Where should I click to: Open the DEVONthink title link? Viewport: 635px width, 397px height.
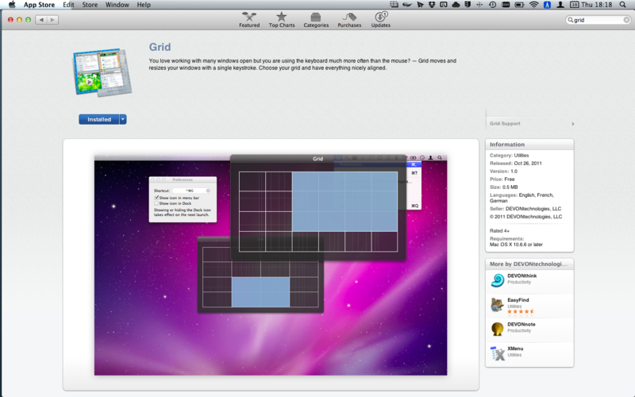pyautogui.click(x=522, y=276)
